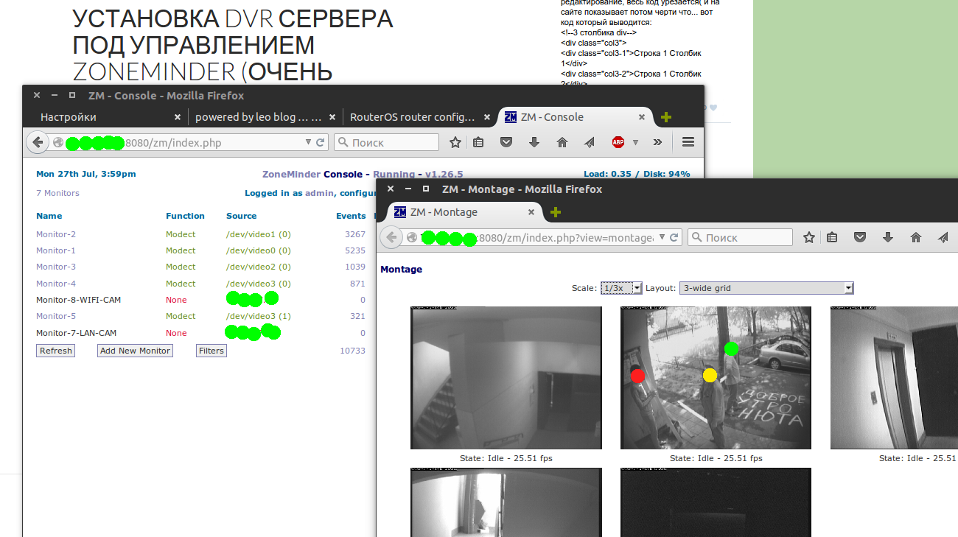Select the ZM - Montage tab
The height and width of the screenshot is (537, 958).
tap(463, 212)
